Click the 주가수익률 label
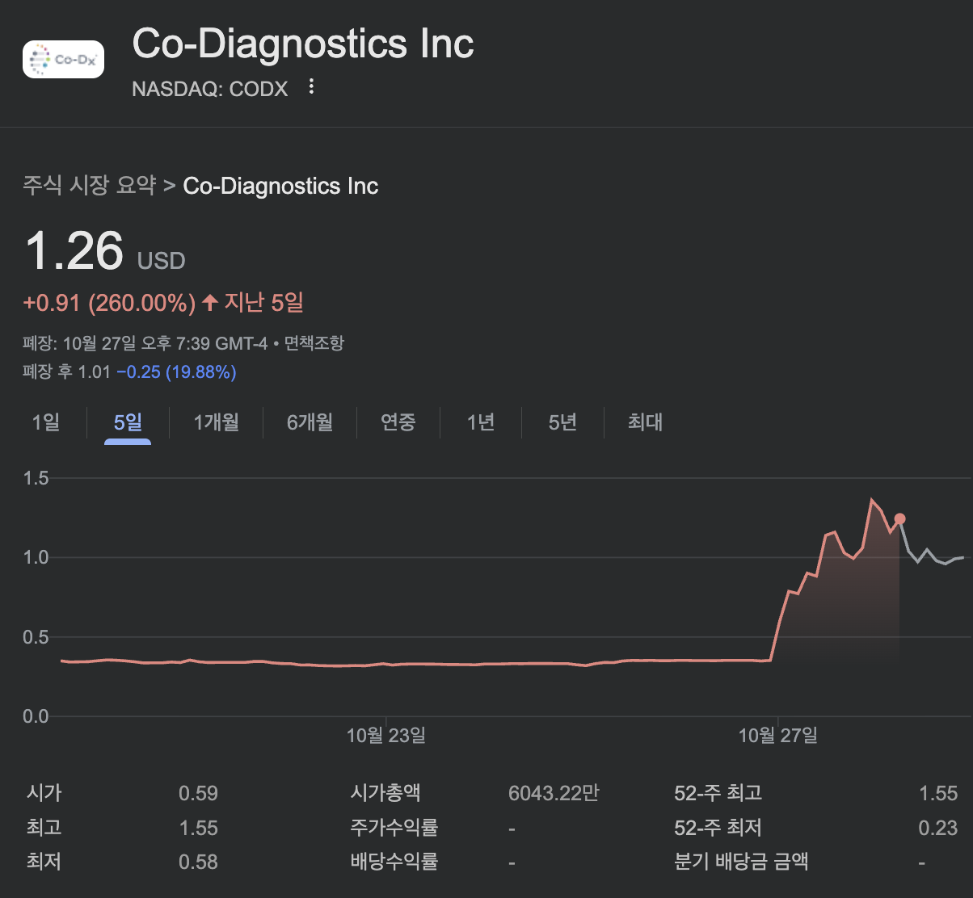The image size is (973, 898). pos(394,828)
